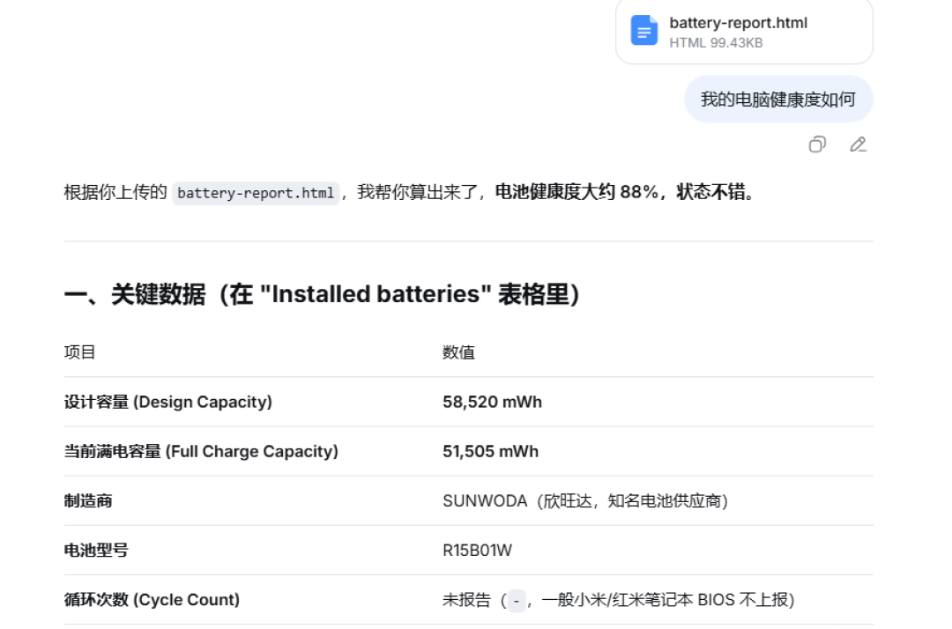Edit the user message with the pencil icon

(x=858, y=144)
